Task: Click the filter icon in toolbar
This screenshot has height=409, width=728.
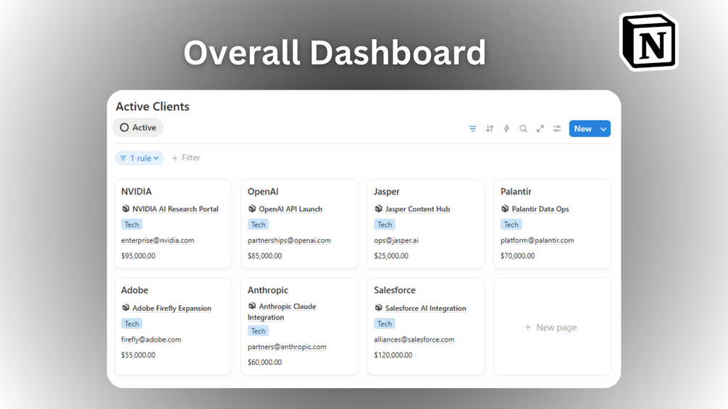Action: (472, 129)
